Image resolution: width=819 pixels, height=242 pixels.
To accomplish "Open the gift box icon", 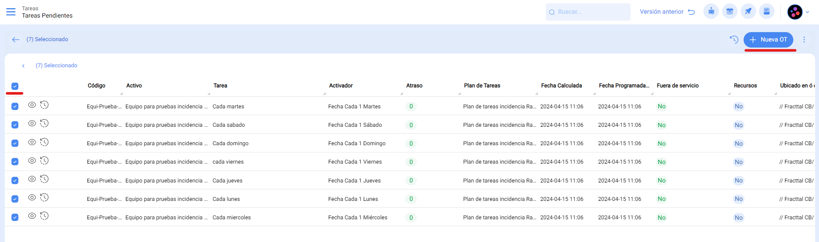I will coord(729,12).
